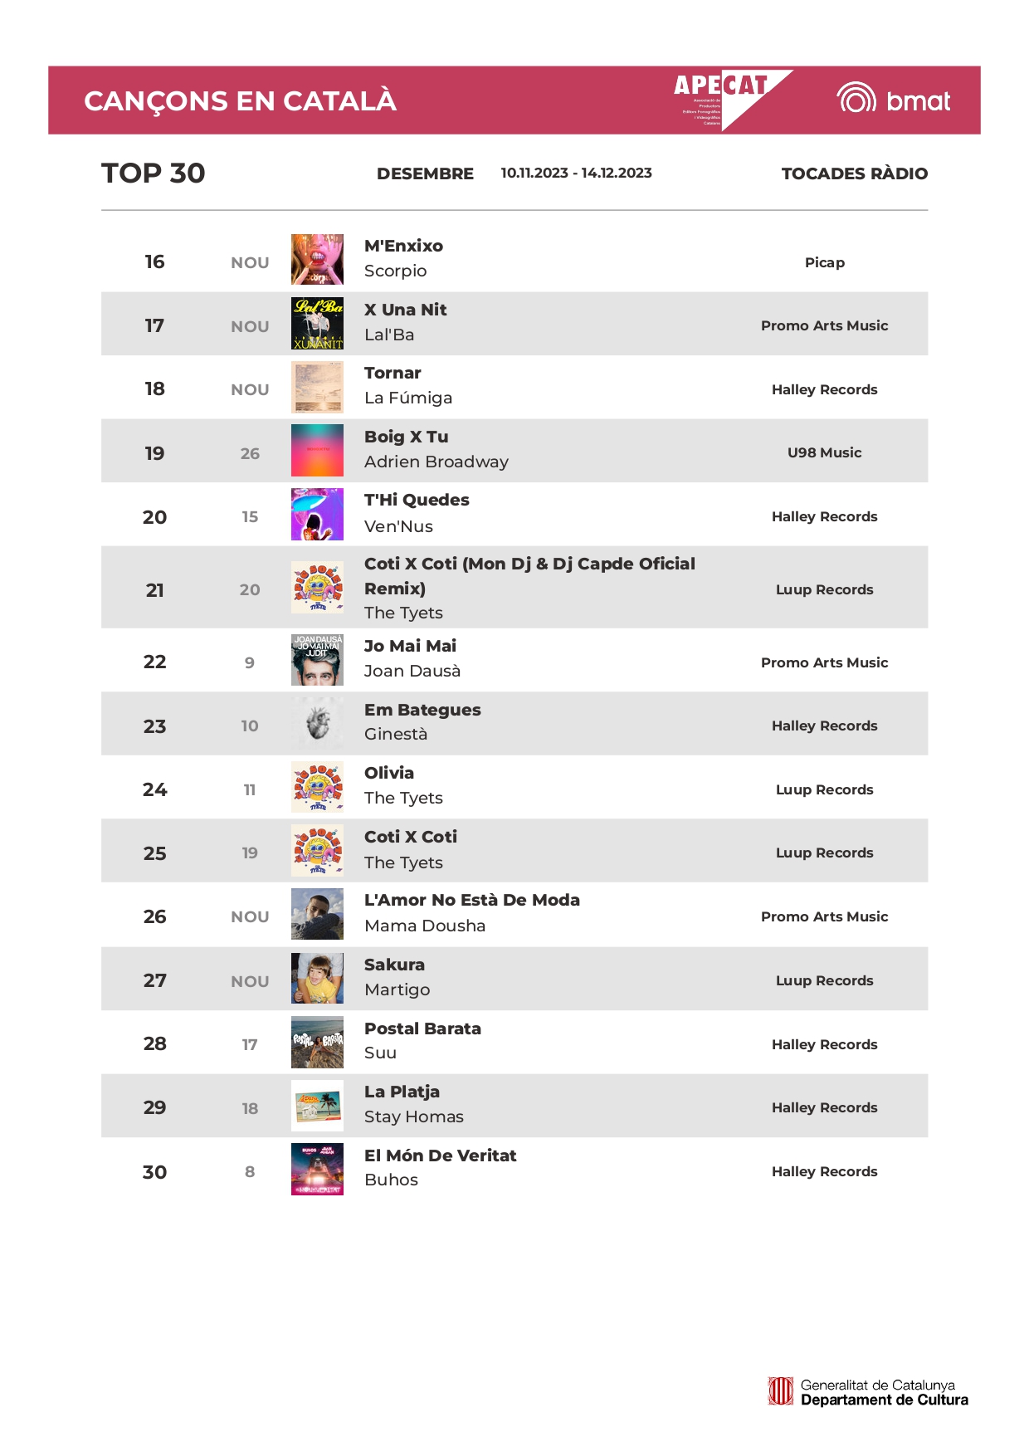
Task: Click the APECAT logo in header
Action: point(730,100)
